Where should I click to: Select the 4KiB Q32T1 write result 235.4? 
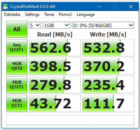108,85
